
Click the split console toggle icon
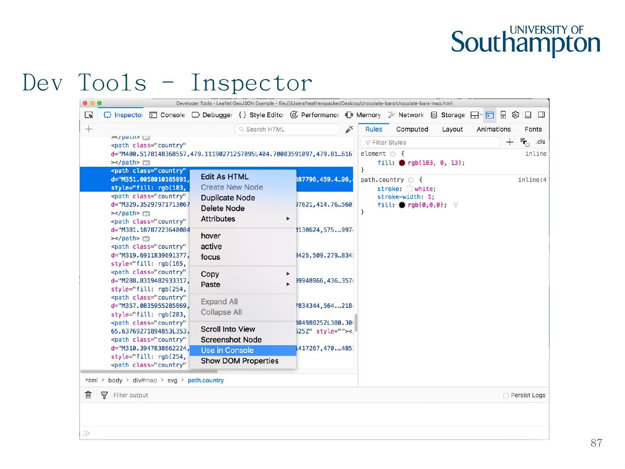tap(490, 115)
